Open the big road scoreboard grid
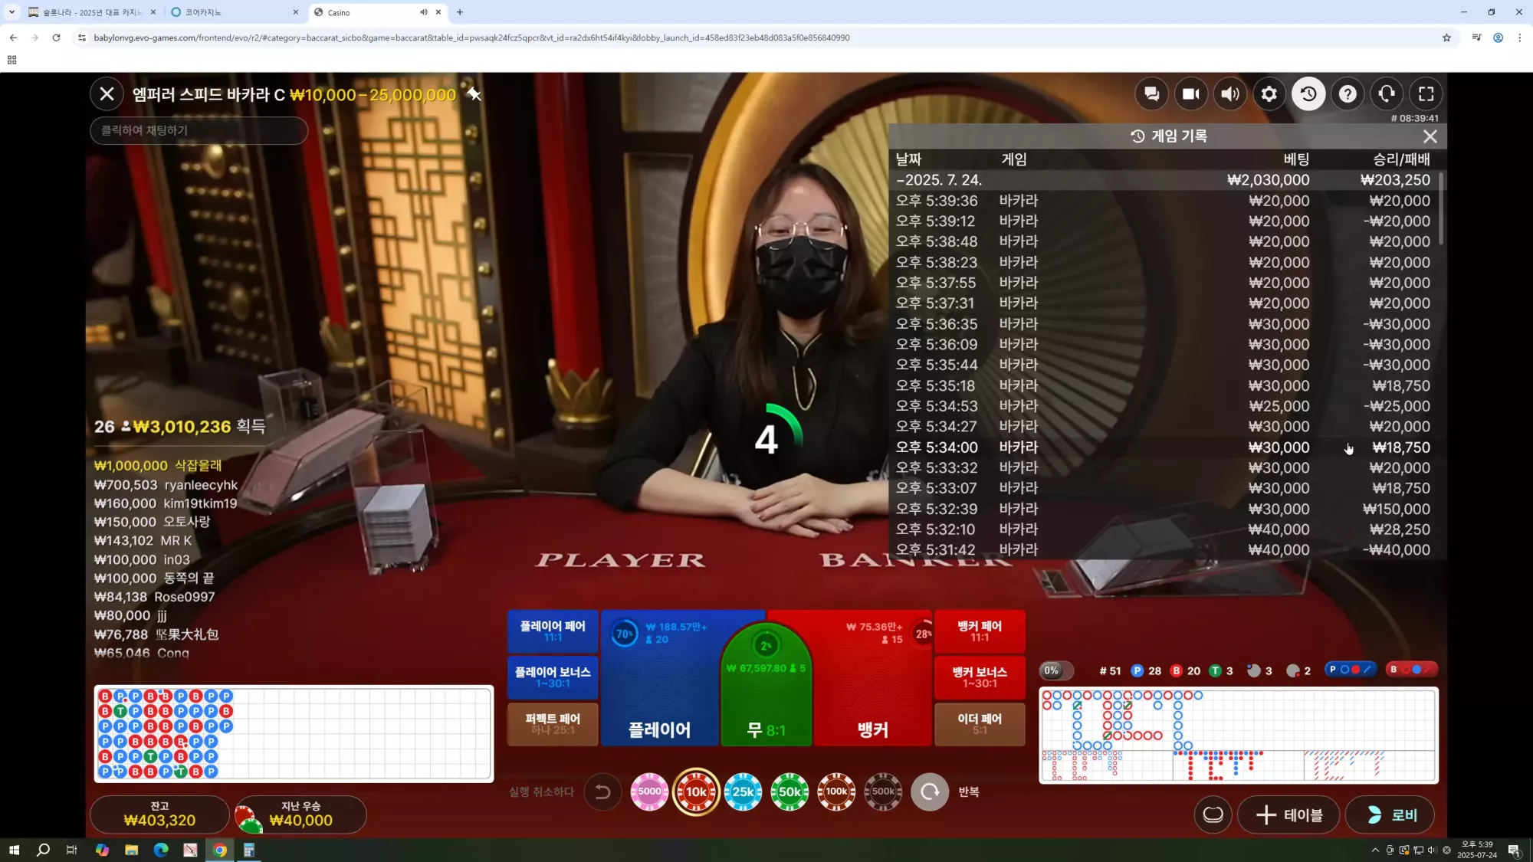The width and height of the screenshot is (1533, 862). (x=1239, y=719)
